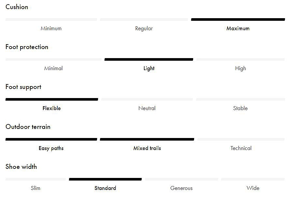The width and height of the screenshot is (297, 201).
Task: Click the Neutral foot support label
Action: [147, 108]
